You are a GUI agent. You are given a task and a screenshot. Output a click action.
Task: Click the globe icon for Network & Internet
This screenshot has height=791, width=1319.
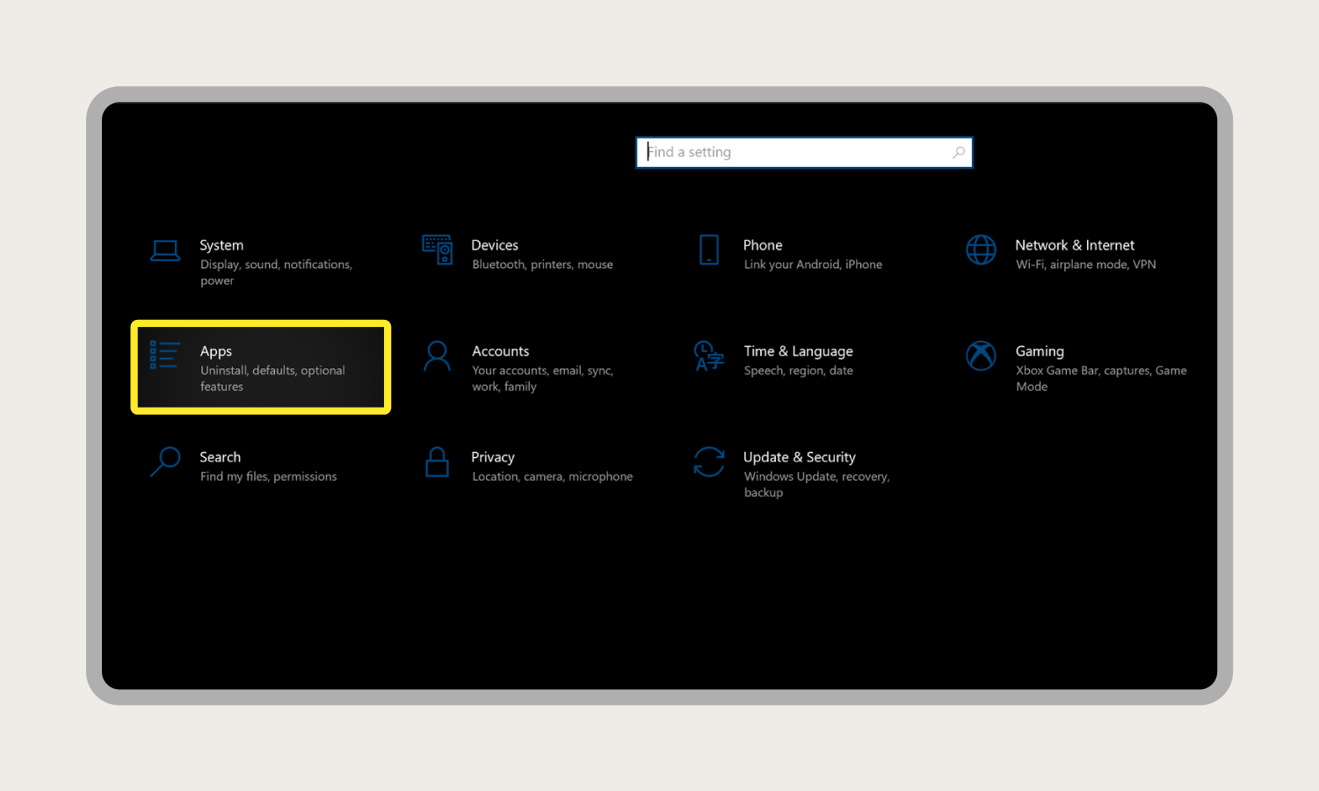pyautogui.click(x=981, y=250)
